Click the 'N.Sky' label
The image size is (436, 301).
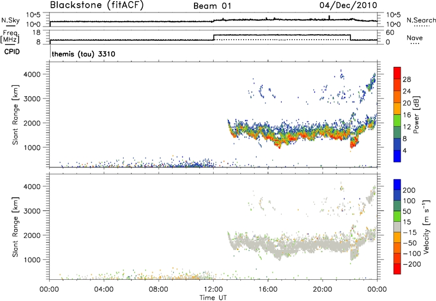coord(10,20)
